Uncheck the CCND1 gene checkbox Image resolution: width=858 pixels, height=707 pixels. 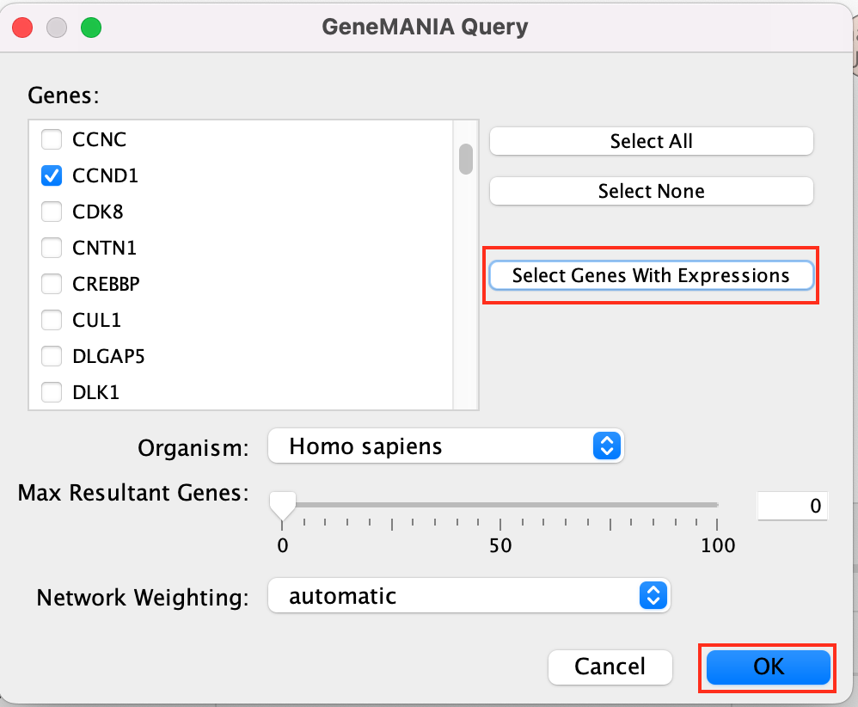[52, 175]
